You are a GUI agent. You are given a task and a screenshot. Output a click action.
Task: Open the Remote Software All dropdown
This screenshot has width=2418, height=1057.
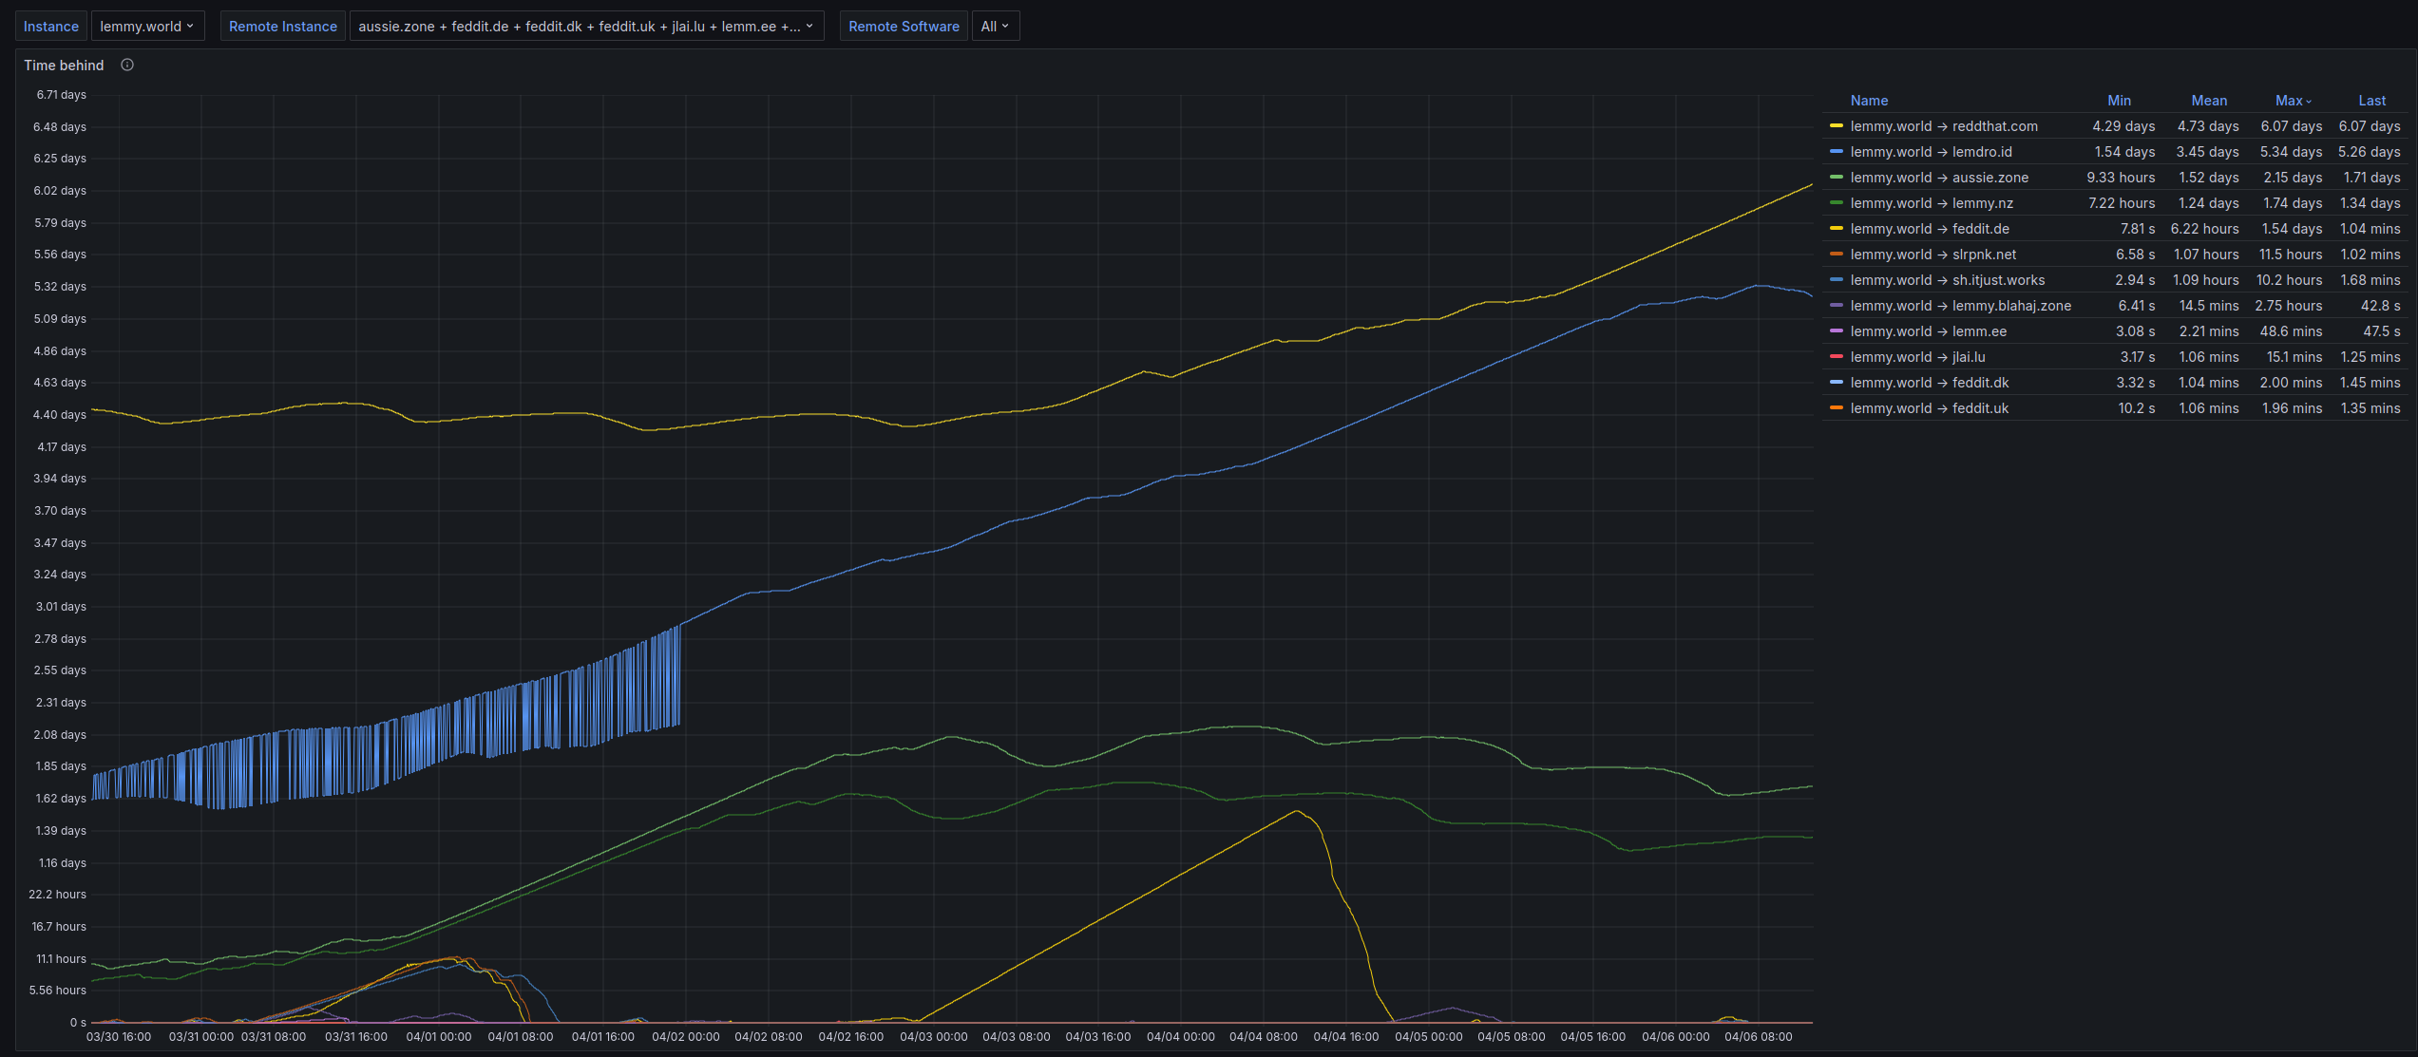click(x=995, y=27)
